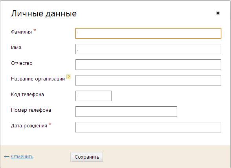Viewport: 231px width, 168px height.
Task: Select the Дата рождения input field
Action: pos(148,127)
